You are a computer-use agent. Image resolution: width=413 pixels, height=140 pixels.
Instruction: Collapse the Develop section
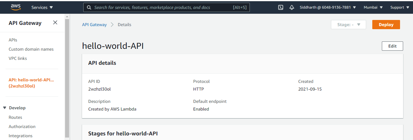5,108
